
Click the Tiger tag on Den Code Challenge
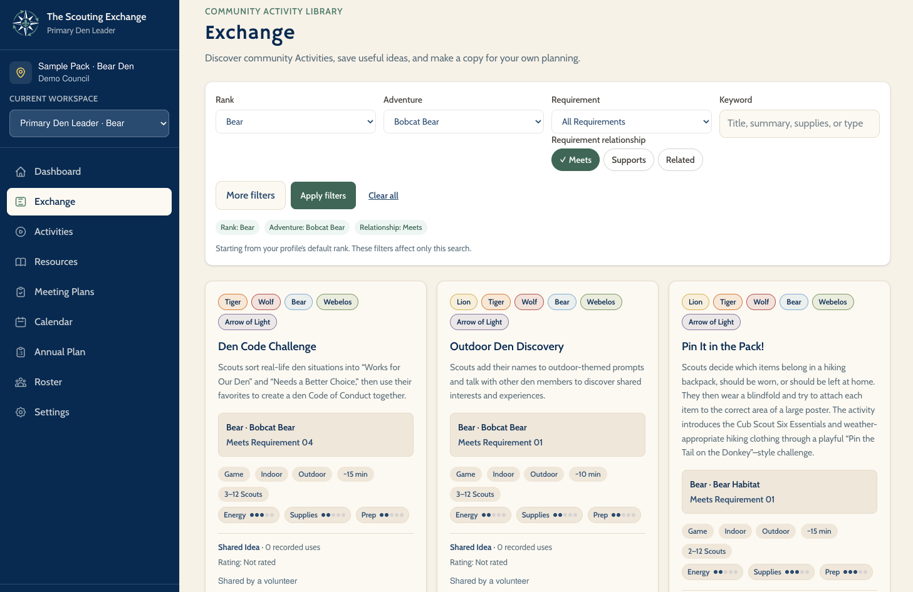233,302
